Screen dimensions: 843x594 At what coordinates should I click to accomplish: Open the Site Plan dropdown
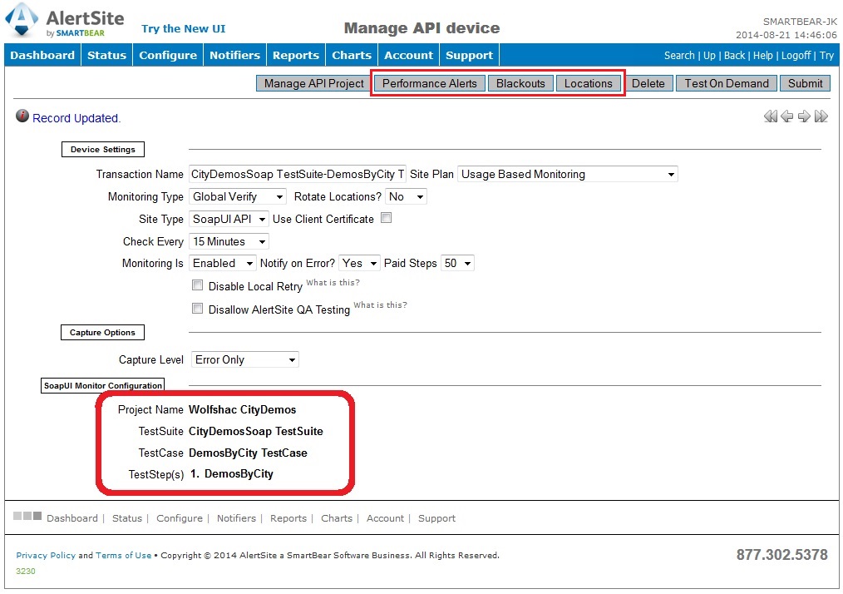tap(567, 175)
